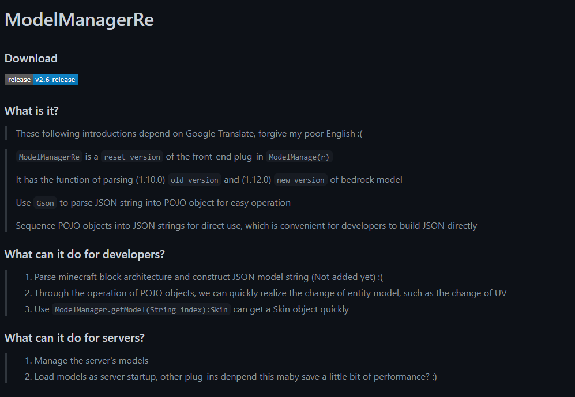This screenshot has width=575, height=397.
Task: Click the "What is it?" heading
Action: [x=32, y=111]
